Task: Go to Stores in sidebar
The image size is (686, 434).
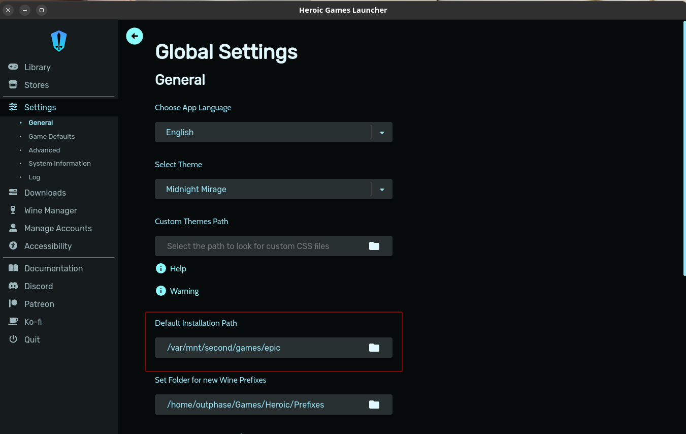Action: pyautogui.click(x=37, y=85)
